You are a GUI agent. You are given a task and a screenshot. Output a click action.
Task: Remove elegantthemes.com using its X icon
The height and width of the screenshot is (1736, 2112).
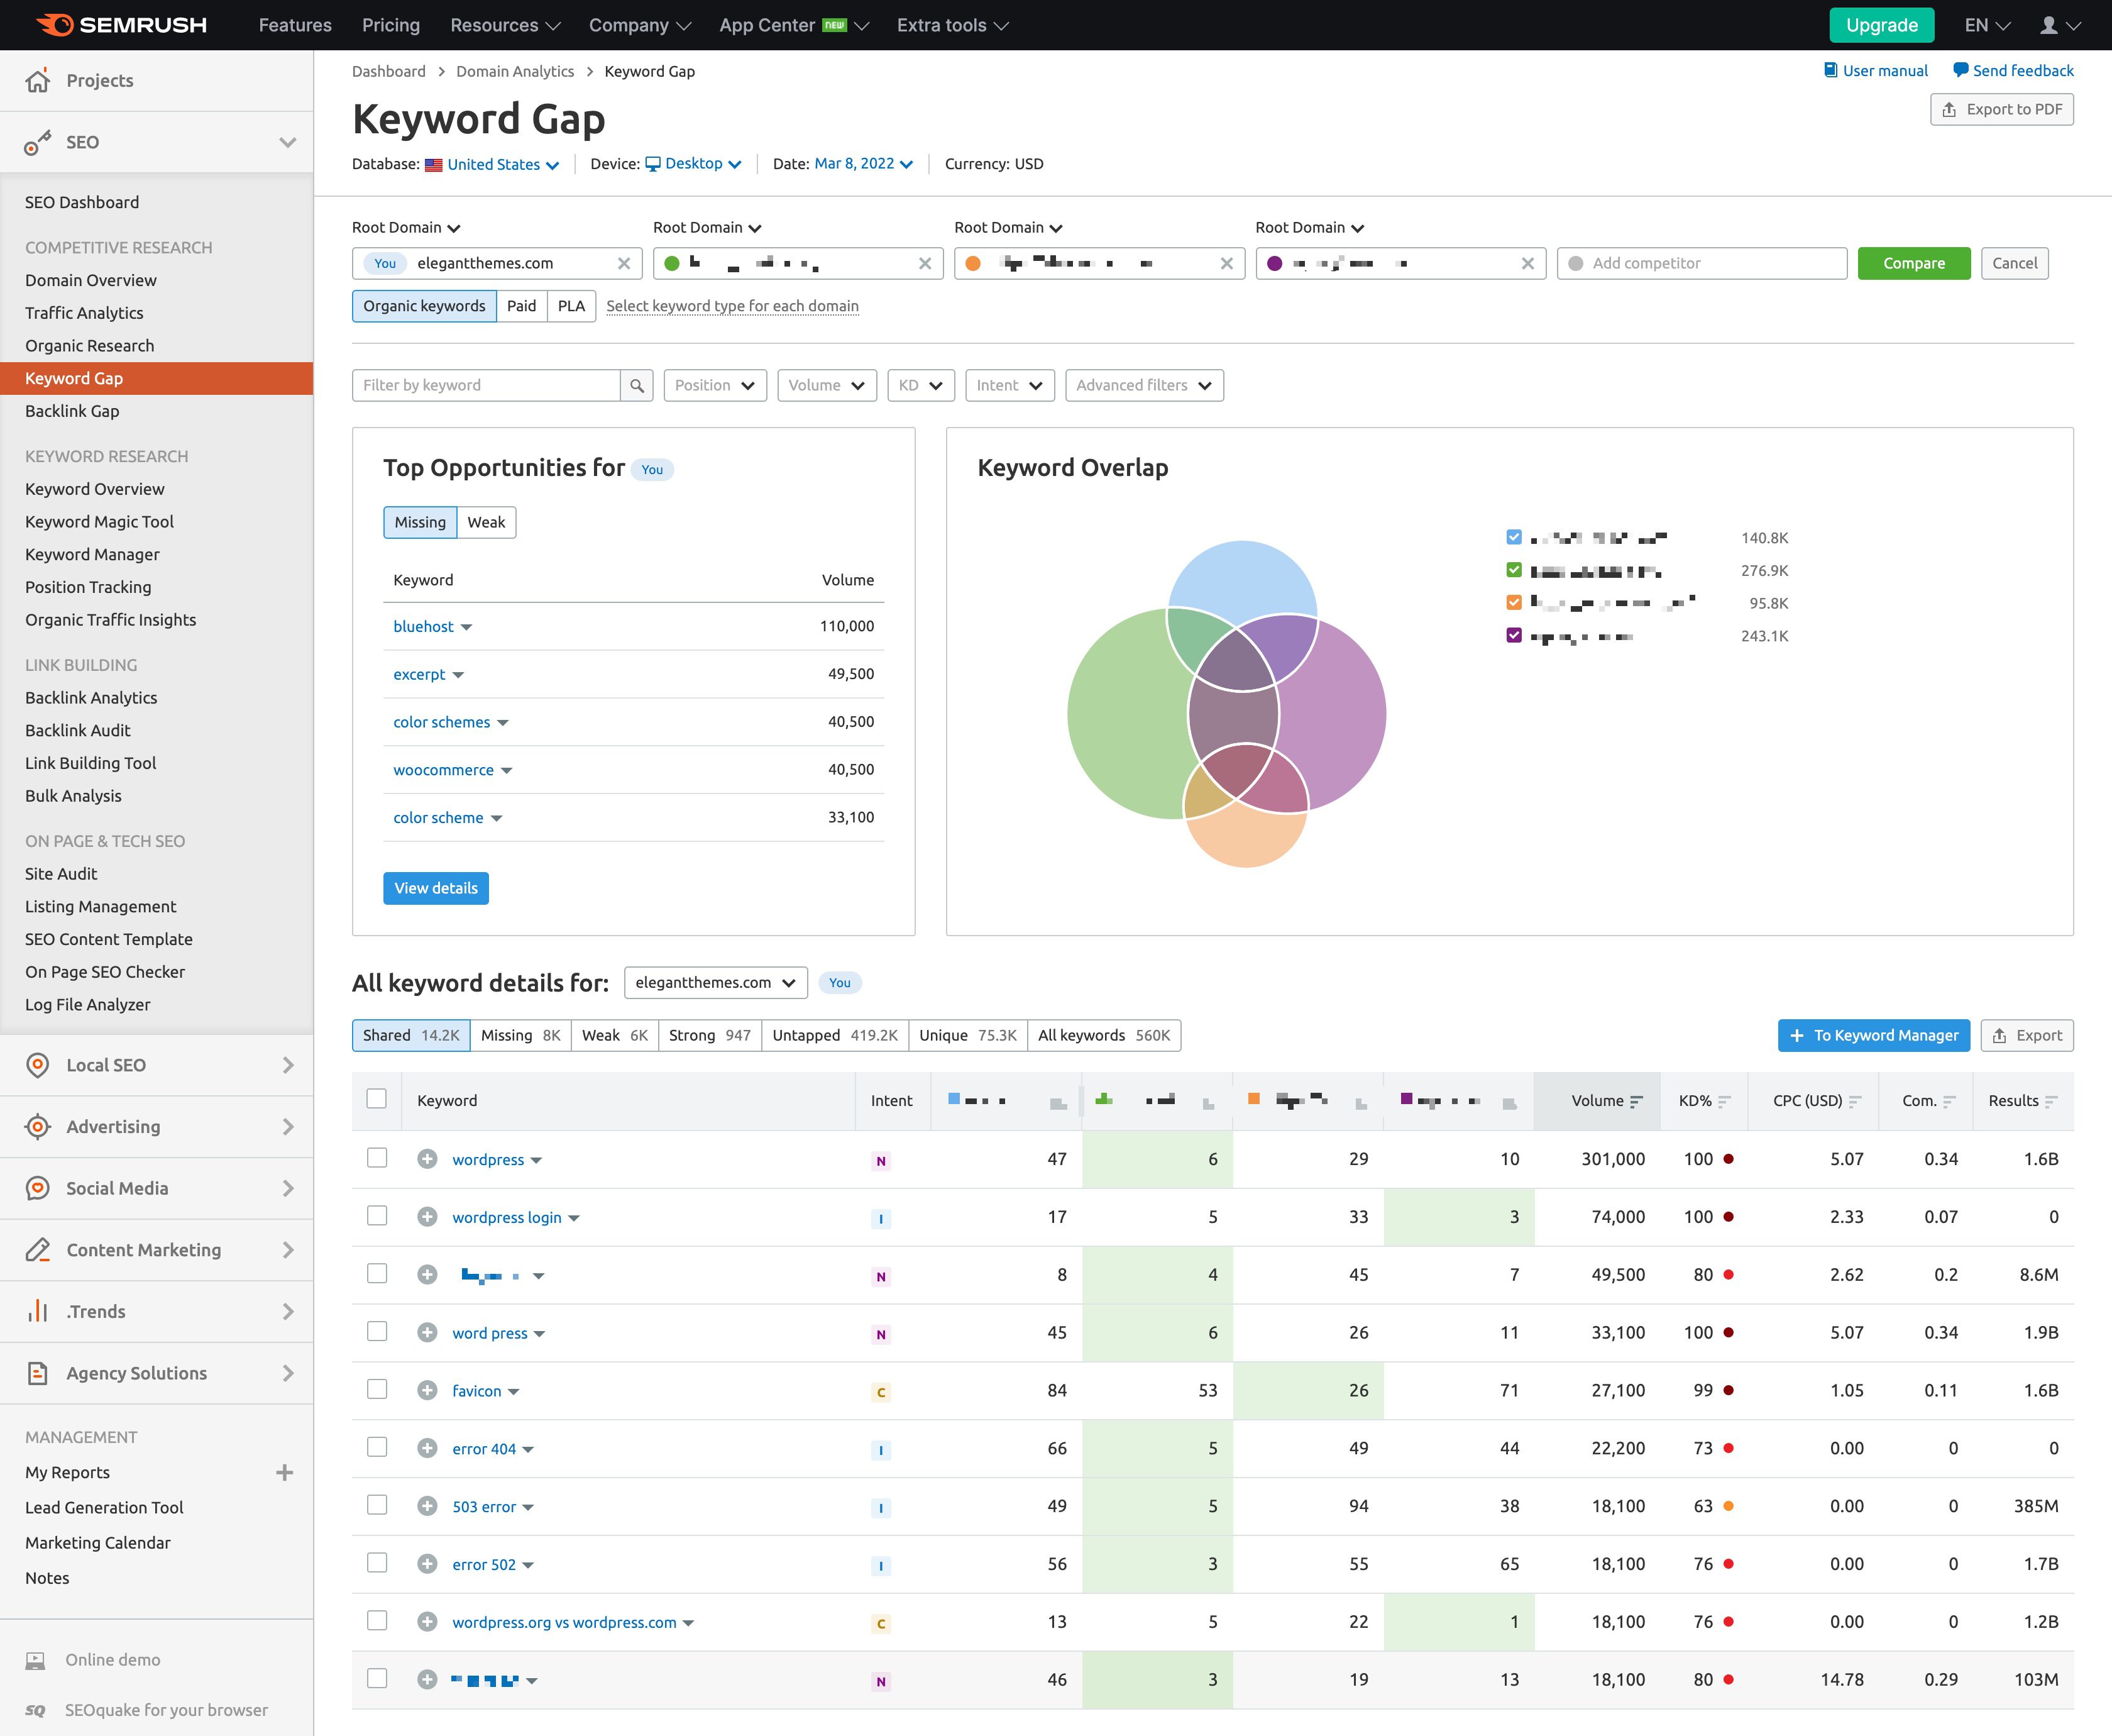(624, 263)
